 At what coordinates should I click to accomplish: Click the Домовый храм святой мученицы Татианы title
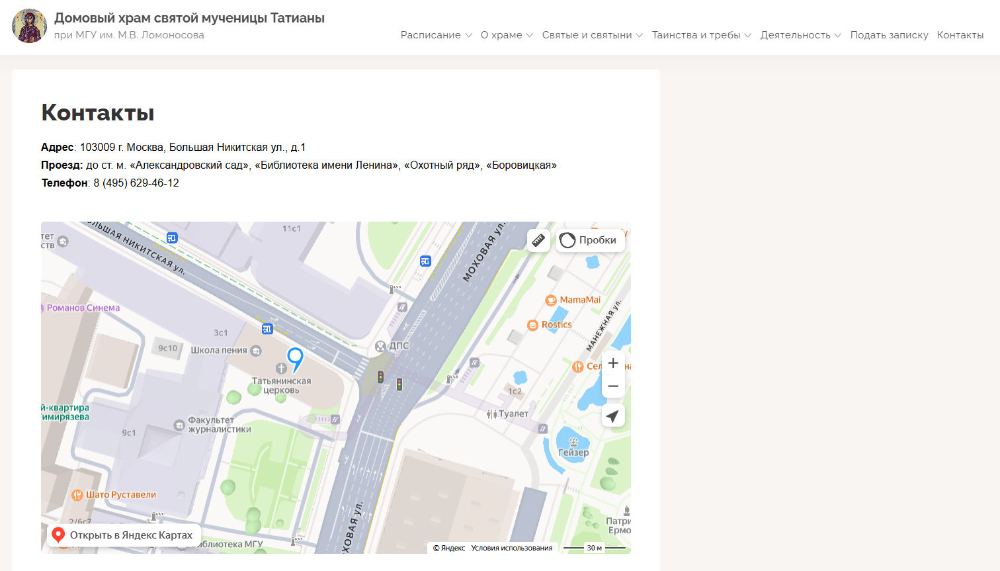click(x=189, y=18)
